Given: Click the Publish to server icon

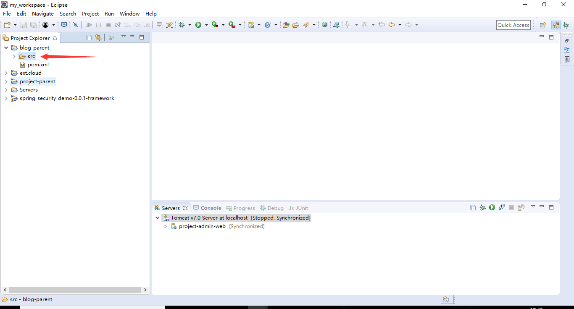Looking at the screenshot, I should [521, 207].
